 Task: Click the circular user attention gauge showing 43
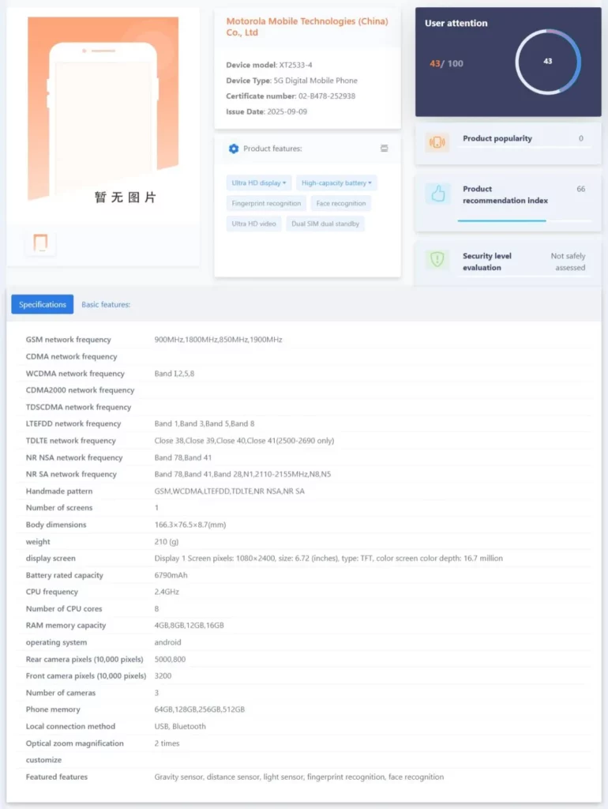[548, 62]
